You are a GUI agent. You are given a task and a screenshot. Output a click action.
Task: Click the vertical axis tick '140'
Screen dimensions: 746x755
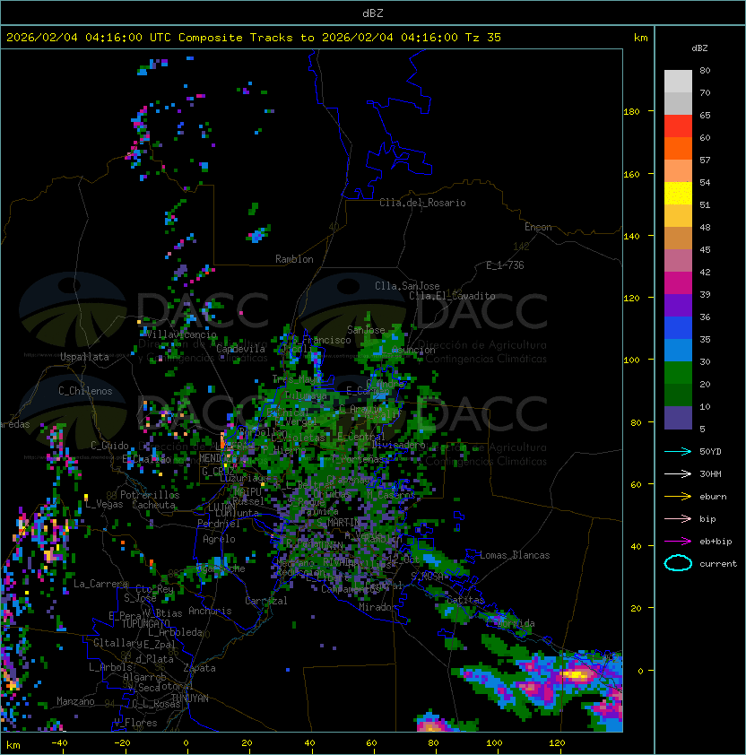[631, 236]
